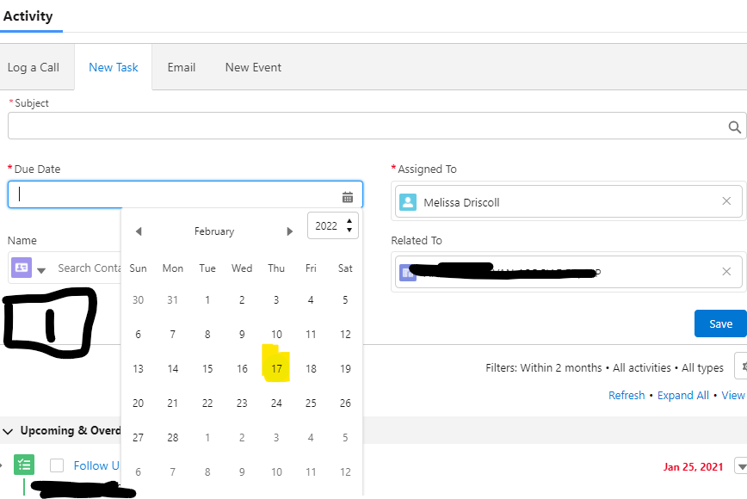Select February 17 in the calendar
Screen dimensions: 747x499
point(276,368)
